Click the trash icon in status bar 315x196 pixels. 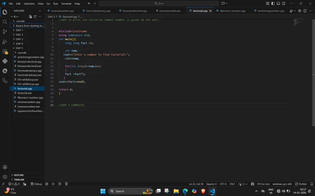click(66, 184)
